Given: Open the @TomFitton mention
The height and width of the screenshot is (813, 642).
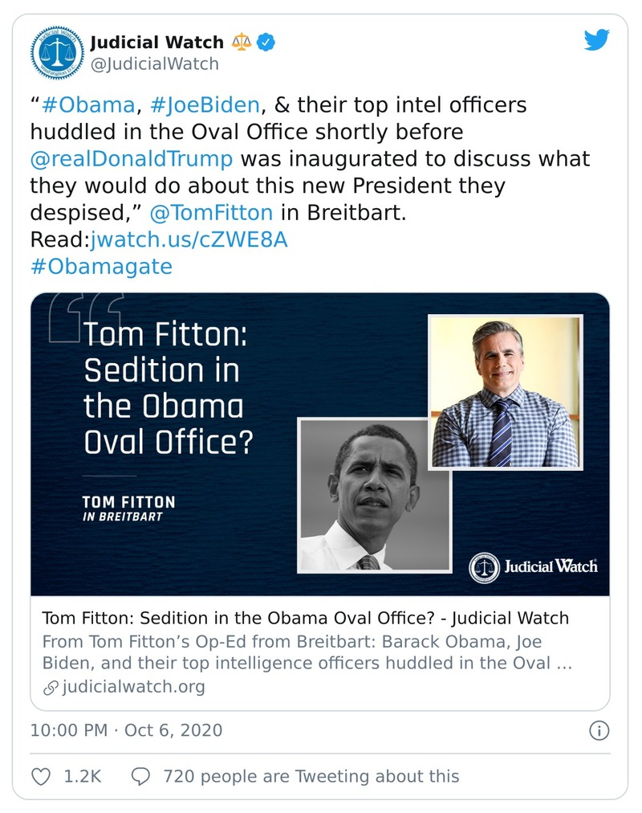Looking at the screenshot, I should 211,212.
